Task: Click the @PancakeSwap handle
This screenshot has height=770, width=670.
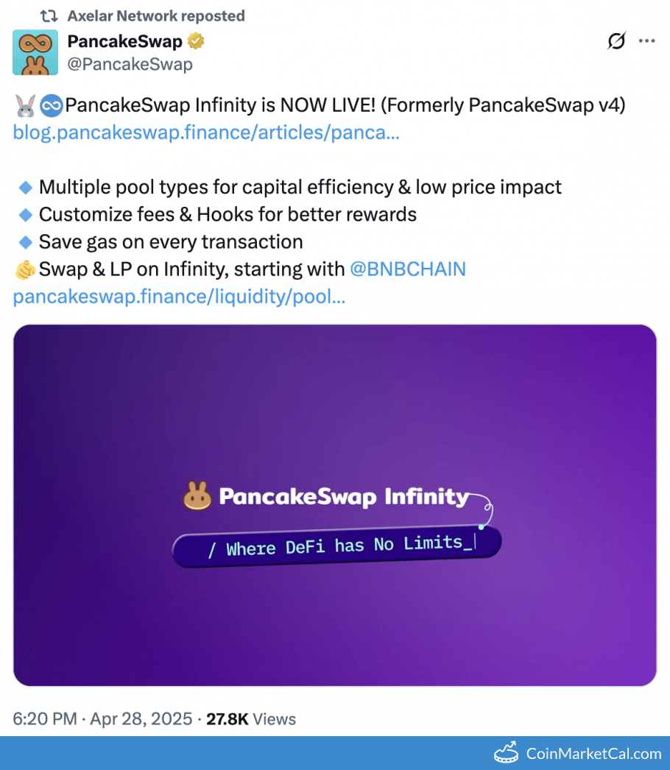Action: point(130,64)
